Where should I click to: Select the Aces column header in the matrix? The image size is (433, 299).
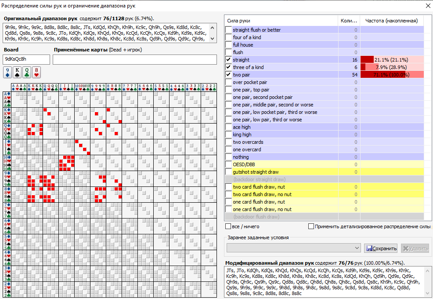point(19,88)
